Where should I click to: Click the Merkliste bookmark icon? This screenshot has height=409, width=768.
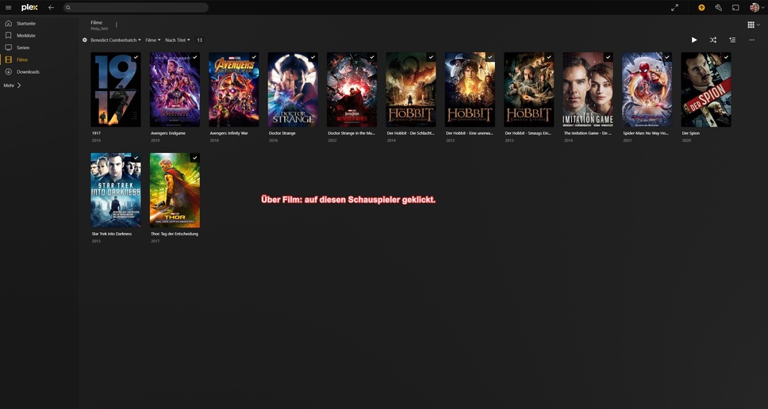(x=8, y=35)
